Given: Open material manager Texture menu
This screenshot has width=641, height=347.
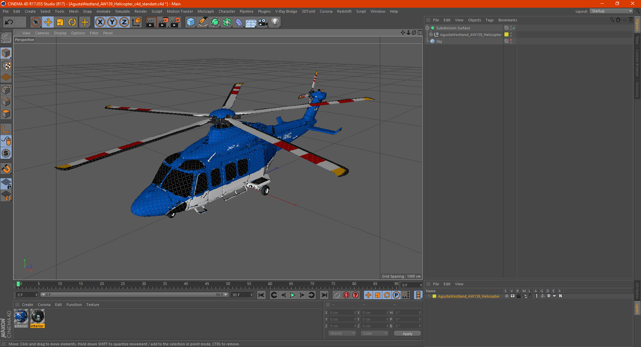Looking at the screenshot, I should pos(92,305).
